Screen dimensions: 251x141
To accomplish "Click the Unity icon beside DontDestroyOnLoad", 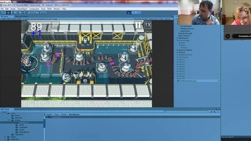I will tap(178, 81).
